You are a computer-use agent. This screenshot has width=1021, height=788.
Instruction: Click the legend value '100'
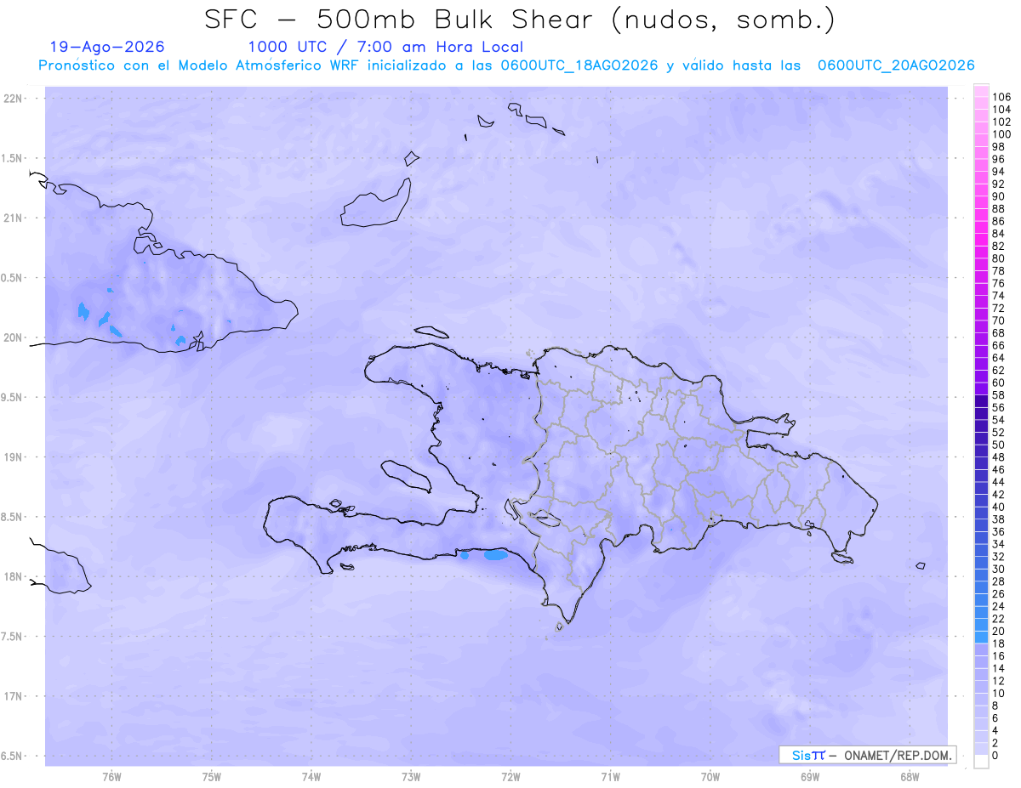[1001, 134]
